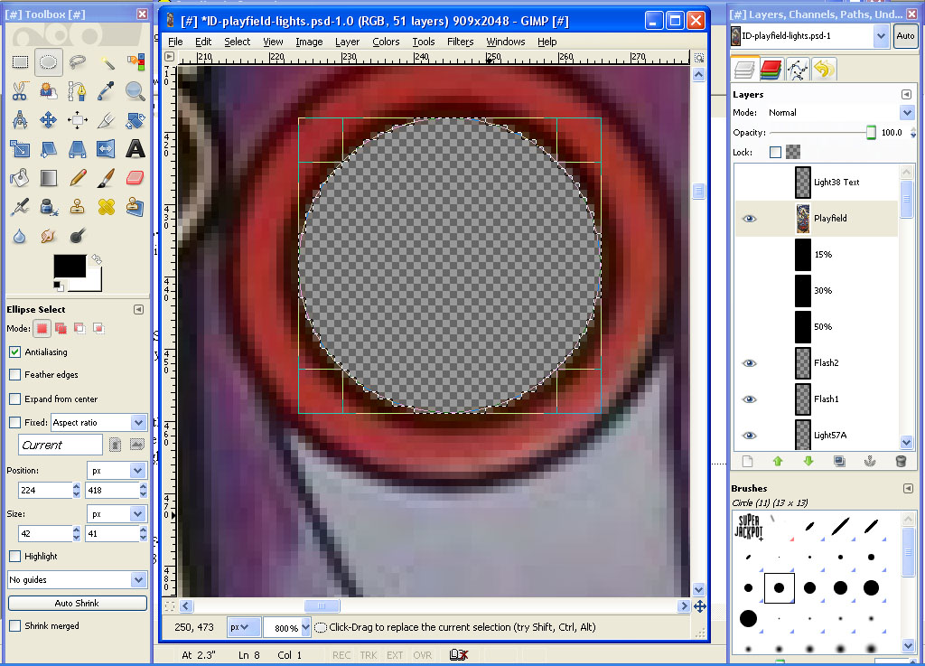Select the Rectangle Select tool
Image resolution: width=925 pixels, height=666 pixels.
pyautogui.click(x=20, y=62)
